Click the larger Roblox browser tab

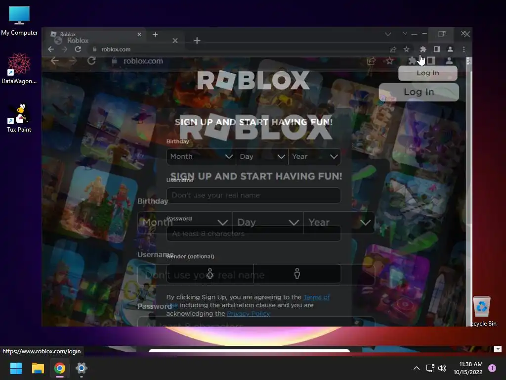tap(113, 41)
